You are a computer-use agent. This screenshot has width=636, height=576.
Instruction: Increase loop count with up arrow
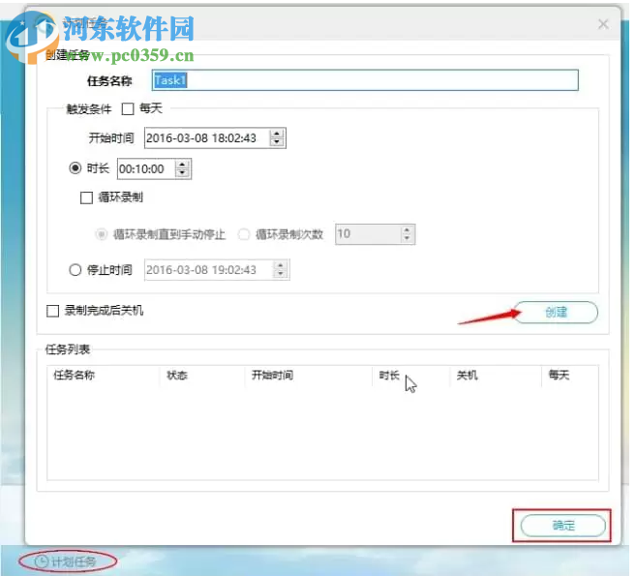(x=407, y=229)
